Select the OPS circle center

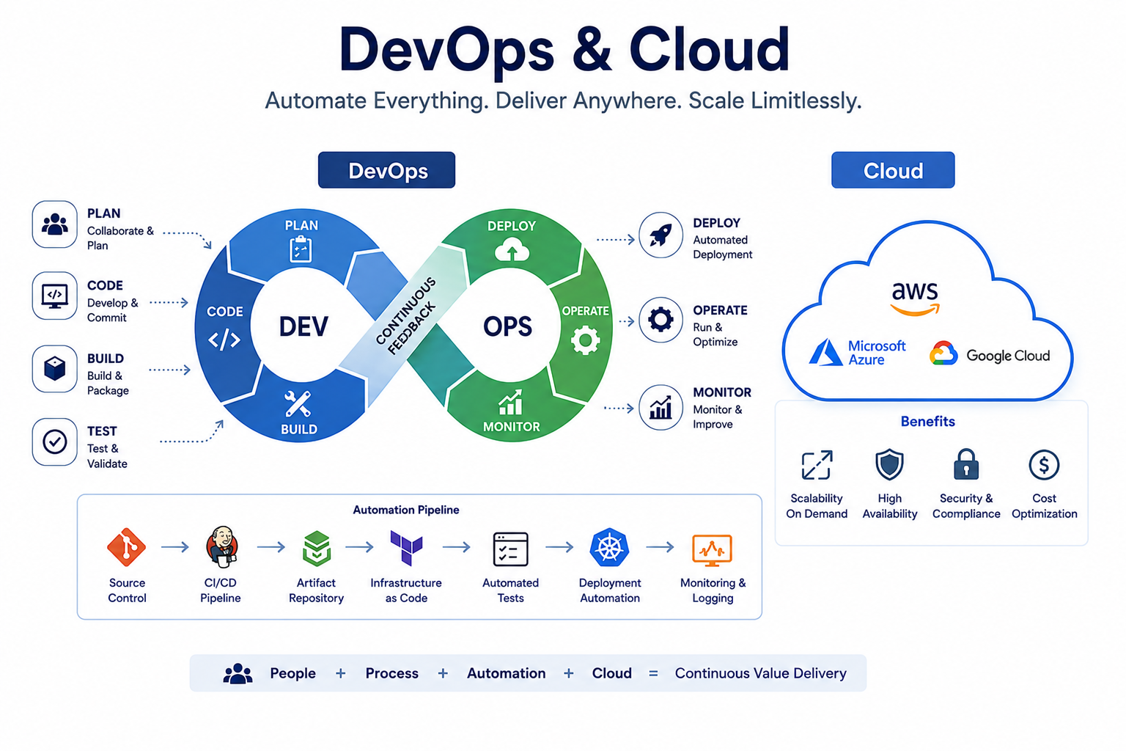(x=507, y=326)
